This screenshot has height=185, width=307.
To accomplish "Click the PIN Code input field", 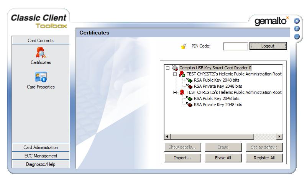I will [236, 46].
